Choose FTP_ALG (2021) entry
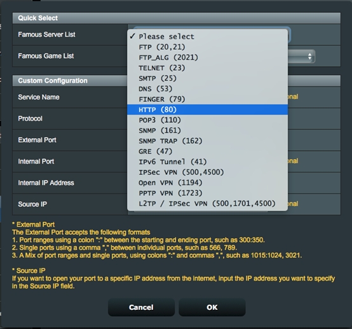The width and height of the screenshot is (352, 329). pos(207,57)
